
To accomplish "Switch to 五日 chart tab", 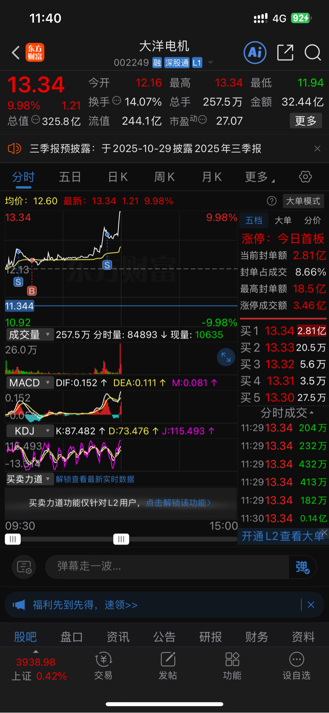I will click(x=70, y=177).
